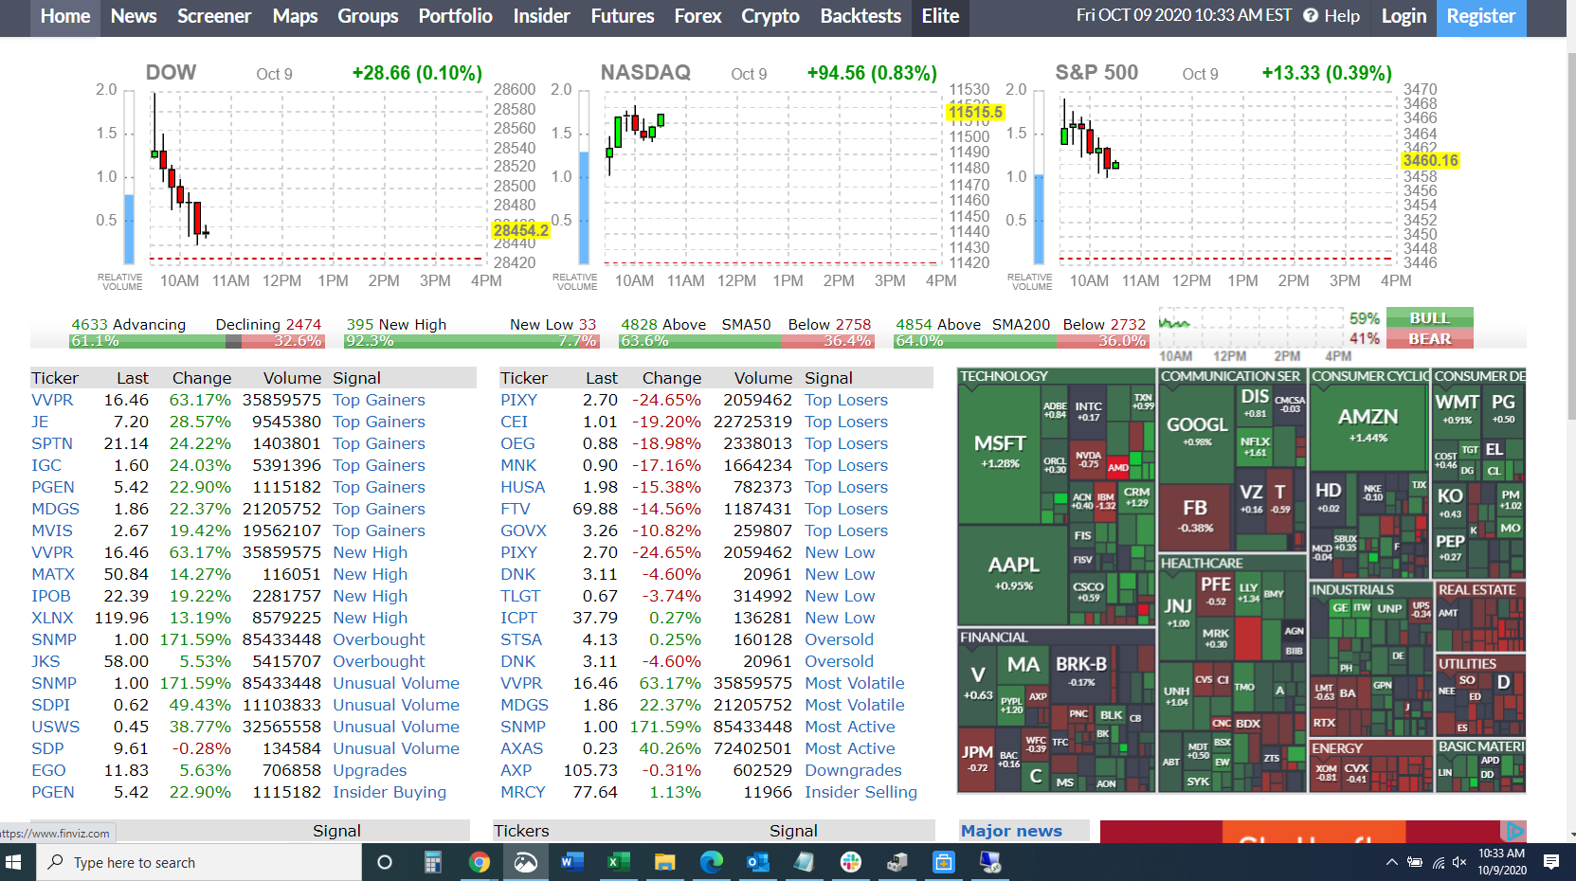This screenshot has height=881, width=1576.
Task: Open Cortana circle icon on taskbar
Action: [384, 862]
